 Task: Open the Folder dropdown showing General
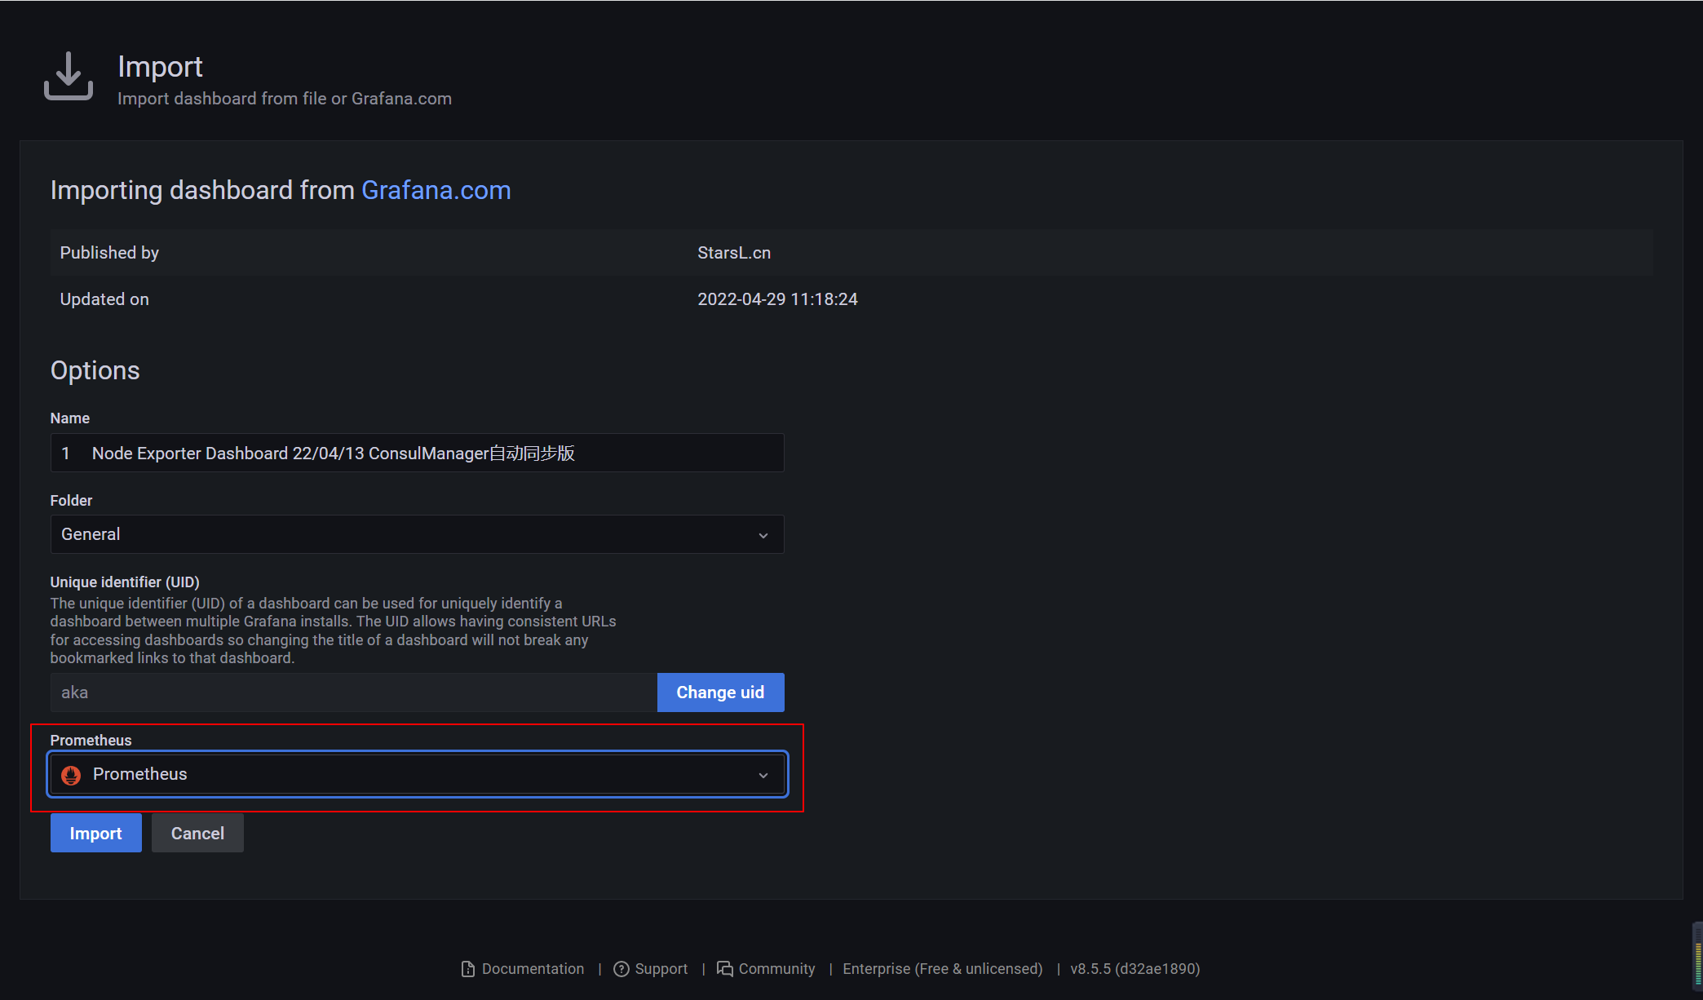(x=417, y=534)
